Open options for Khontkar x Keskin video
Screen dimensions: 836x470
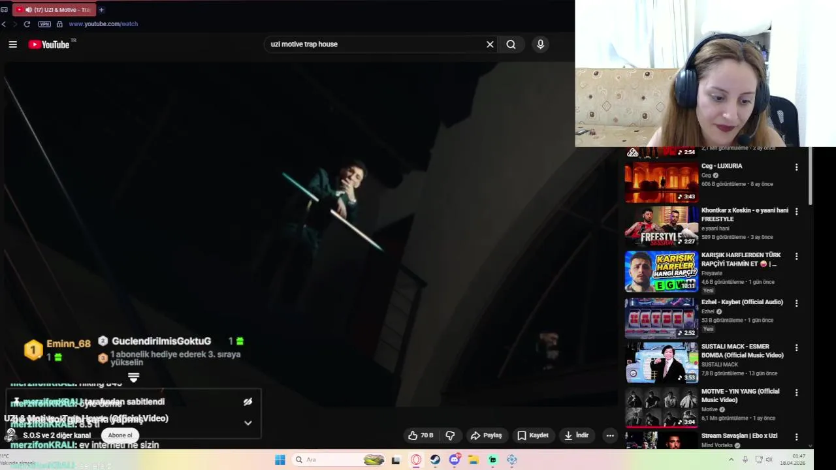pos(796,211)
